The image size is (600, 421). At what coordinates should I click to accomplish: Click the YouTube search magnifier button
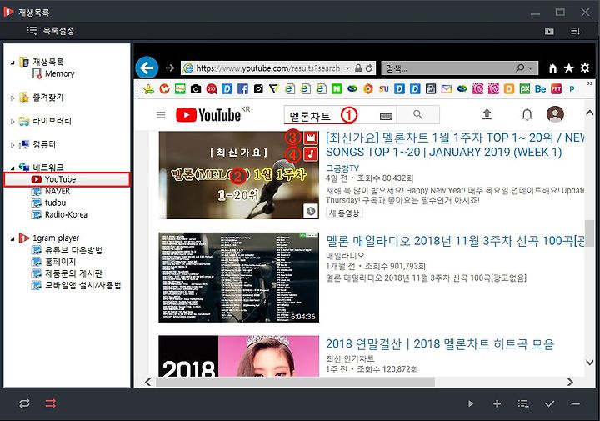click(x=417, y=115)
